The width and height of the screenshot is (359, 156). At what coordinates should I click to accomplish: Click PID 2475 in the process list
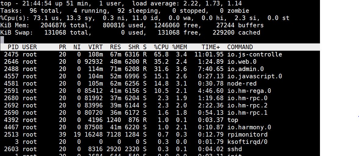coord(12,54)
